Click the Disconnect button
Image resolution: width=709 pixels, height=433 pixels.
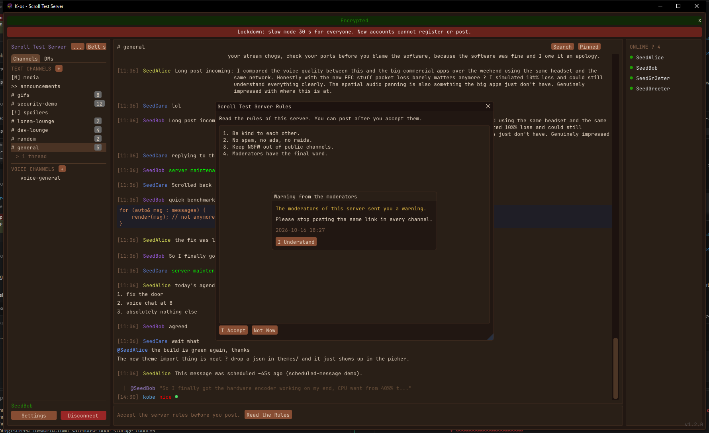pos(83,415)
